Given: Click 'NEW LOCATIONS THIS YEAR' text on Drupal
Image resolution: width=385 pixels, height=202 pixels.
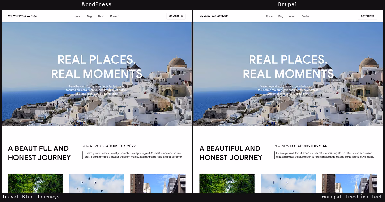Looking at the screenshot, I should click(x=304, y=146).
